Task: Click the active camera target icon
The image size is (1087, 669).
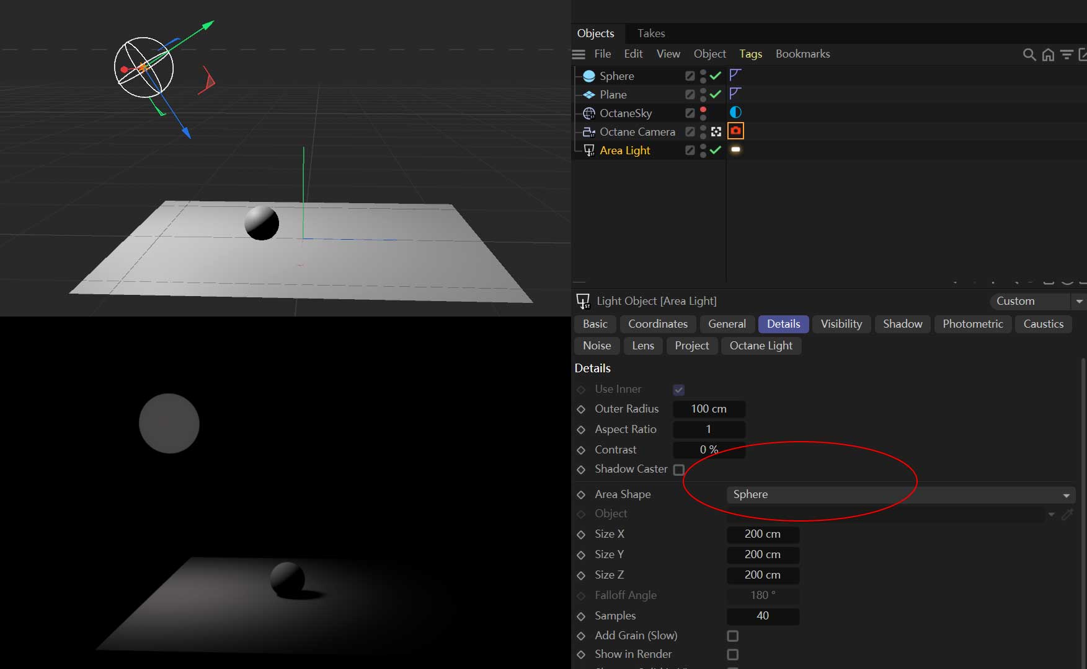Action: tap(716, 132)
